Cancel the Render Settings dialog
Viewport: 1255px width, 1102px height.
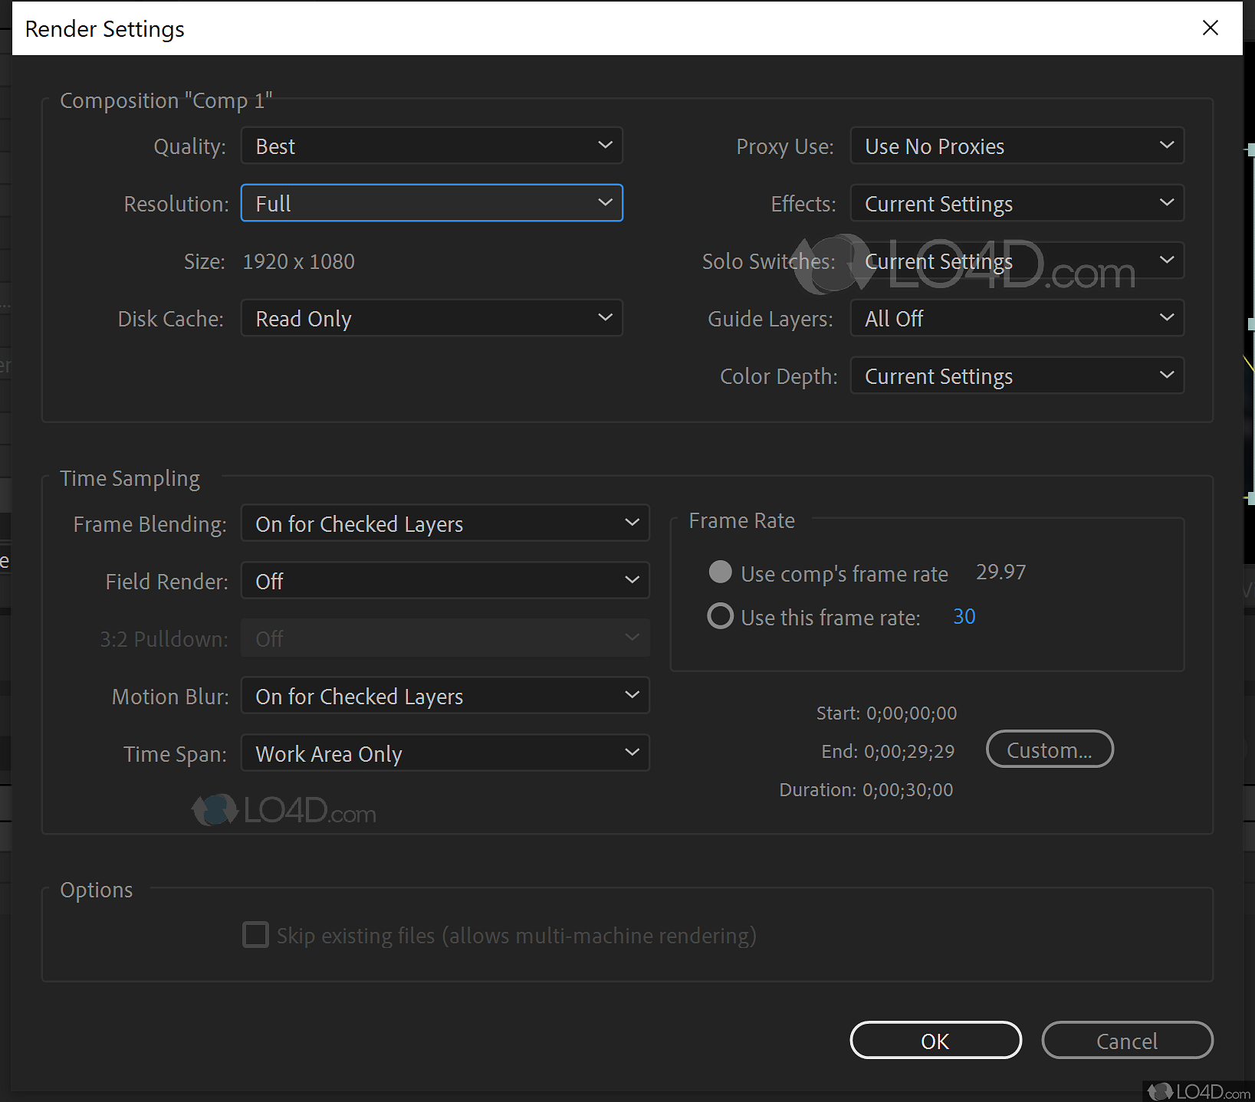click(1126, 1041)
